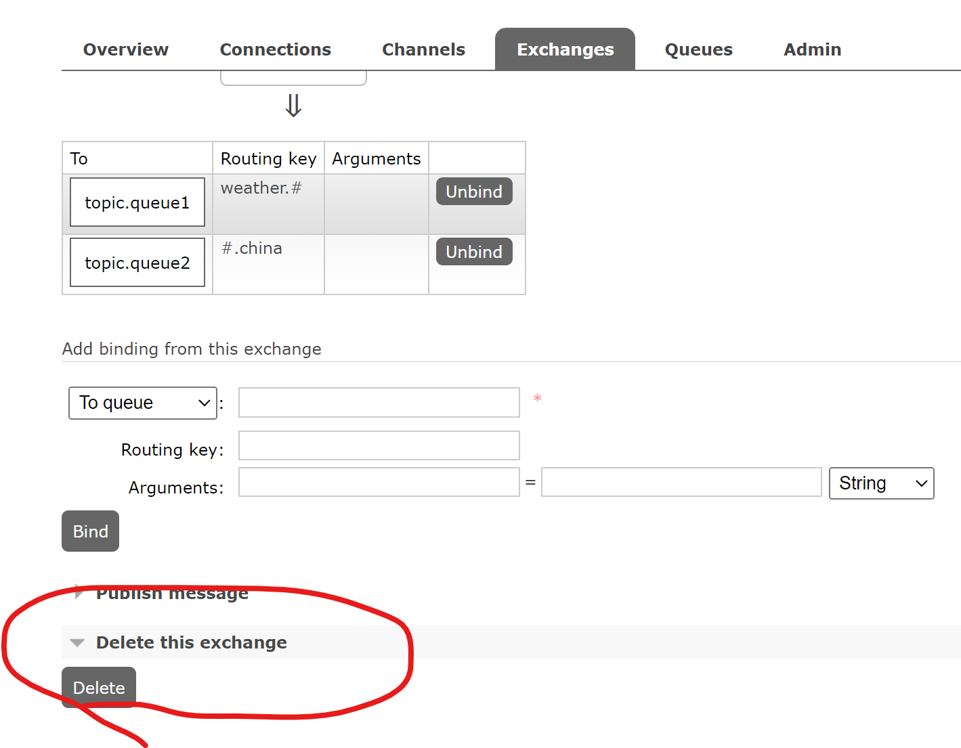Unbind the #.china routing key binding
Viewport: 961px width, 748px height.
[473, 251]
